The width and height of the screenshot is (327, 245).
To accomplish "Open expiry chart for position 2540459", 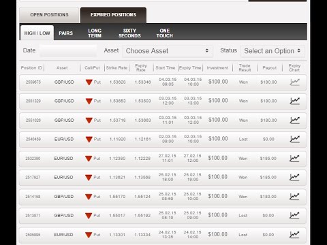I will tap(294, 139).
